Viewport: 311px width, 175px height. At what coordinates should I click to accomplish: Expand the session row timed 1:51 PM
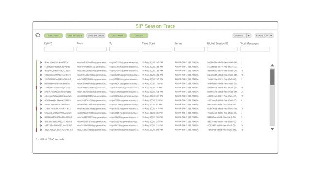(41, 105)
